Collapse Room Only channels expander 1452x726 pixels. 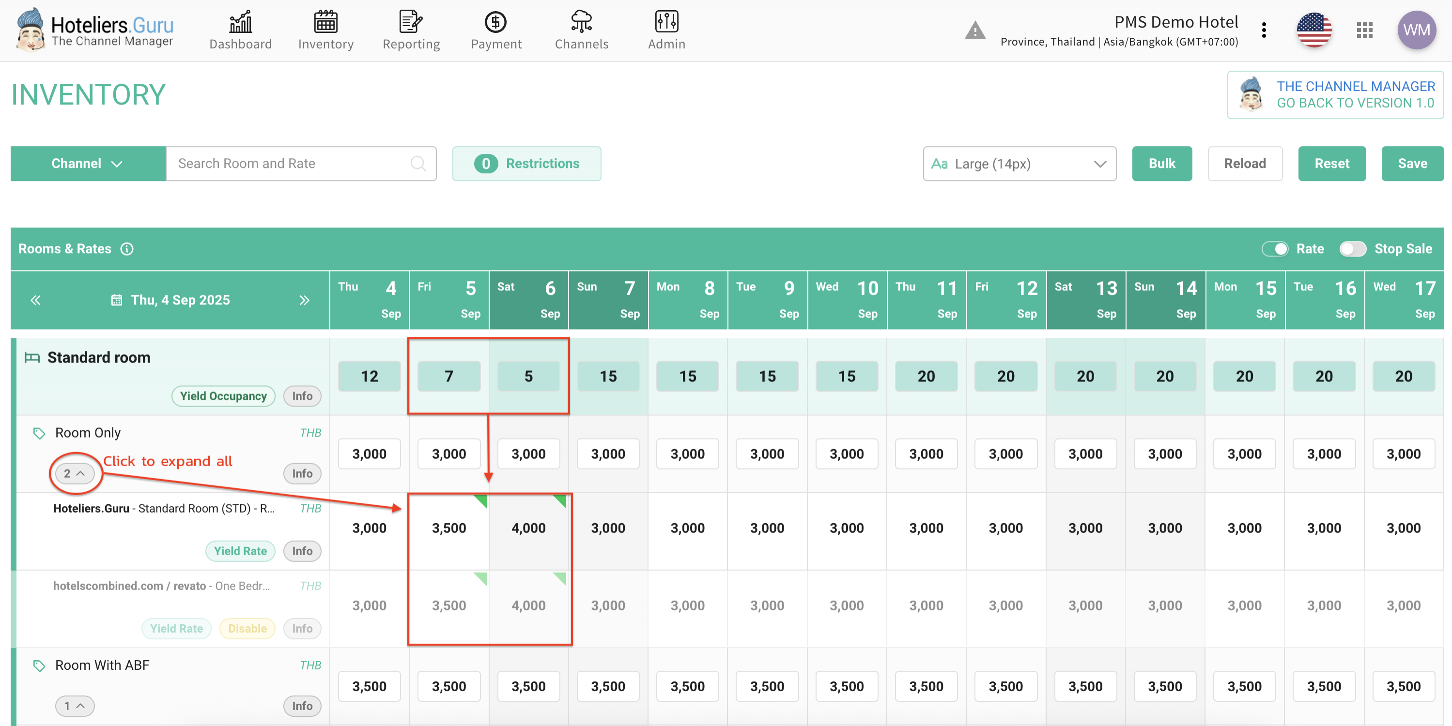point(75,474)
